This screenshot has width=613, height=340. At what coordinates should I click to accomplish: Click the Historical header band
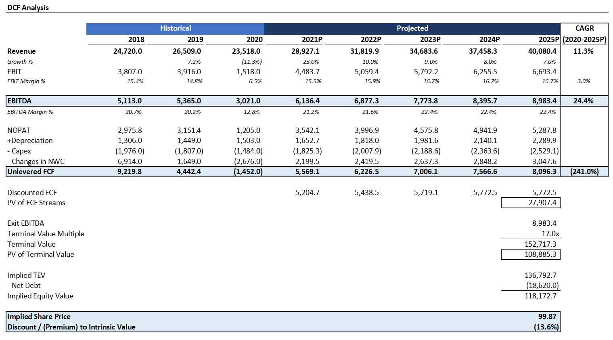(176, 28)
